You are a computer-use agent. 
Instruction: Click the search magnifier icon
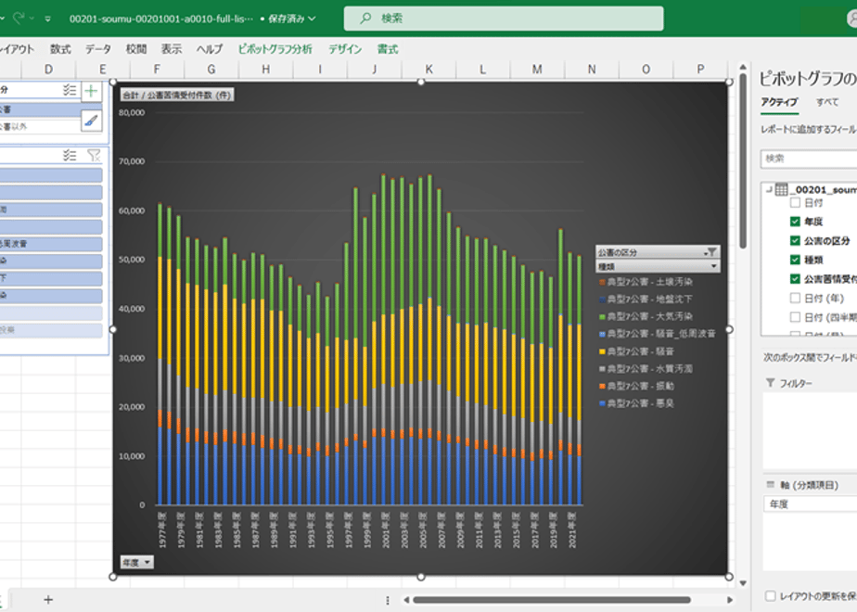pyautogui.click(x=365, y=18)
